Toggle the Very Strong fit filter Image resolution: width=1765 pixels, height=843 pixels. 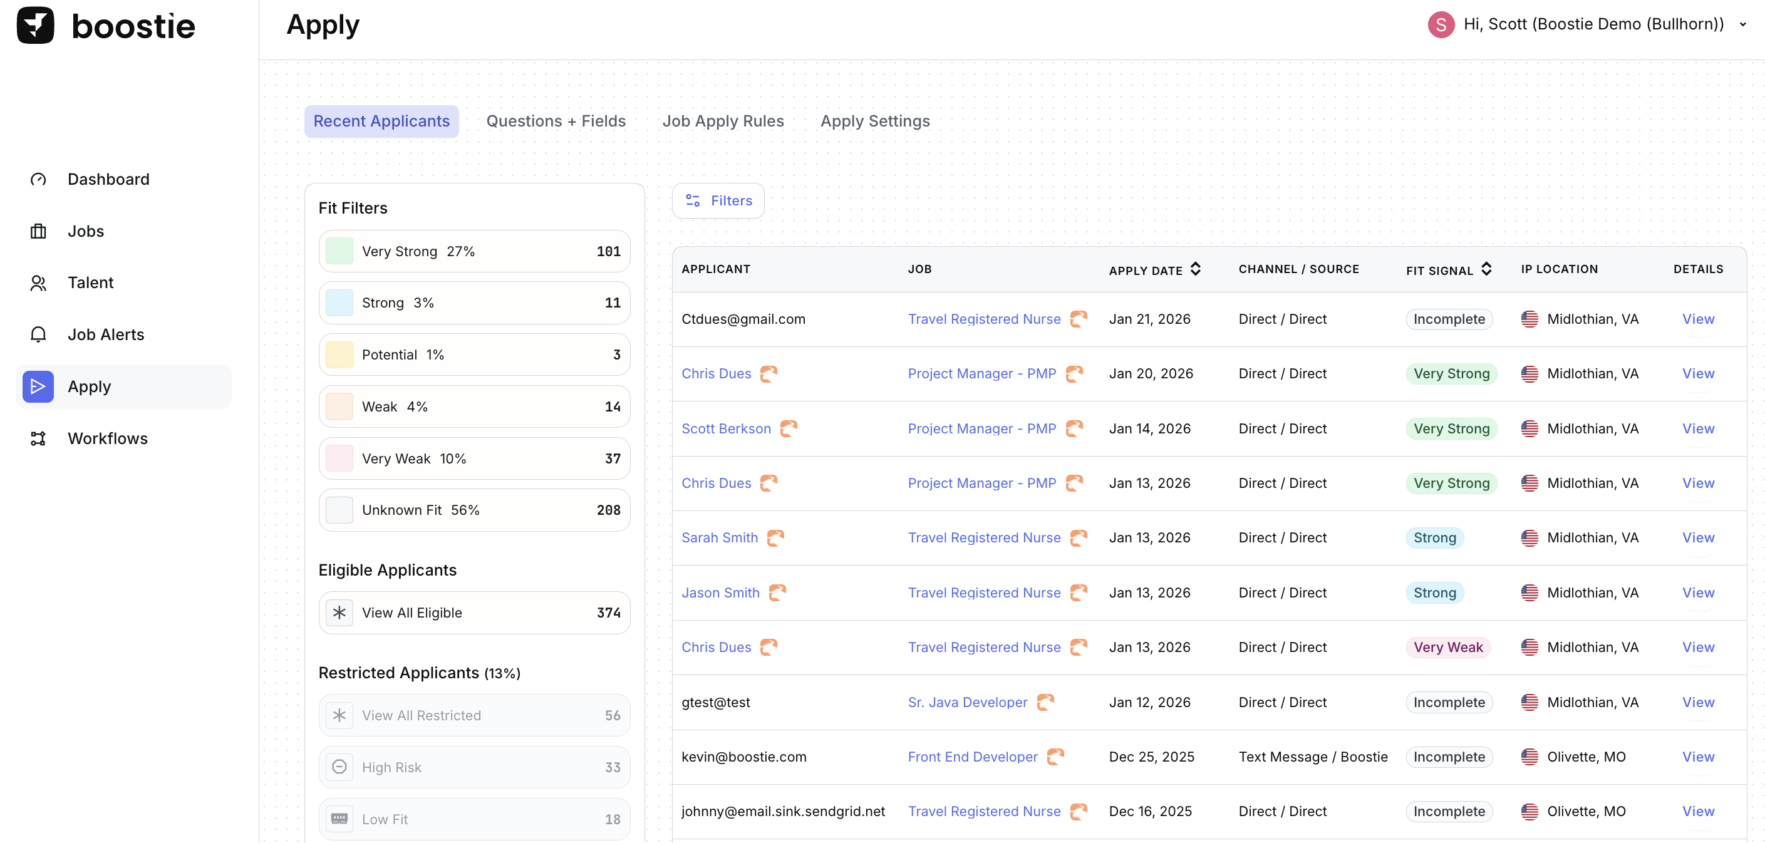tap(474, 252)
